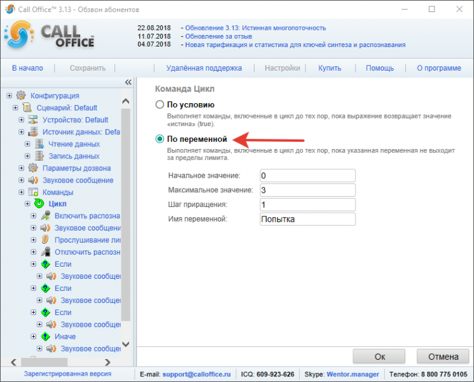Image resolution: width=474 pixels, height=382 pixels.
Task: Click the Иначе diamond icon
Action: [45, 336]
